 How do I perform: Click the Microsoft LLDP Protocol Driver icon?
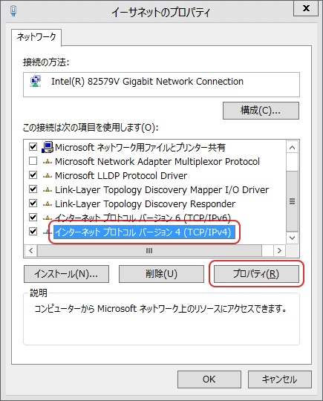tap(48, 176)
